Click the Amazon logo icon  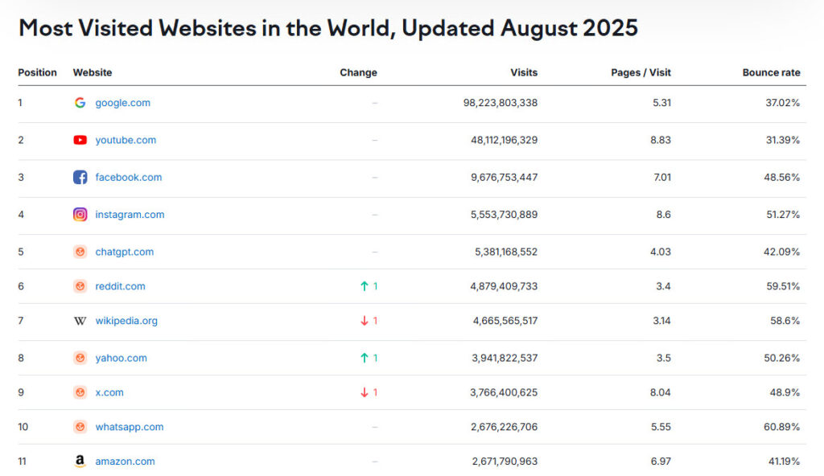80,462
